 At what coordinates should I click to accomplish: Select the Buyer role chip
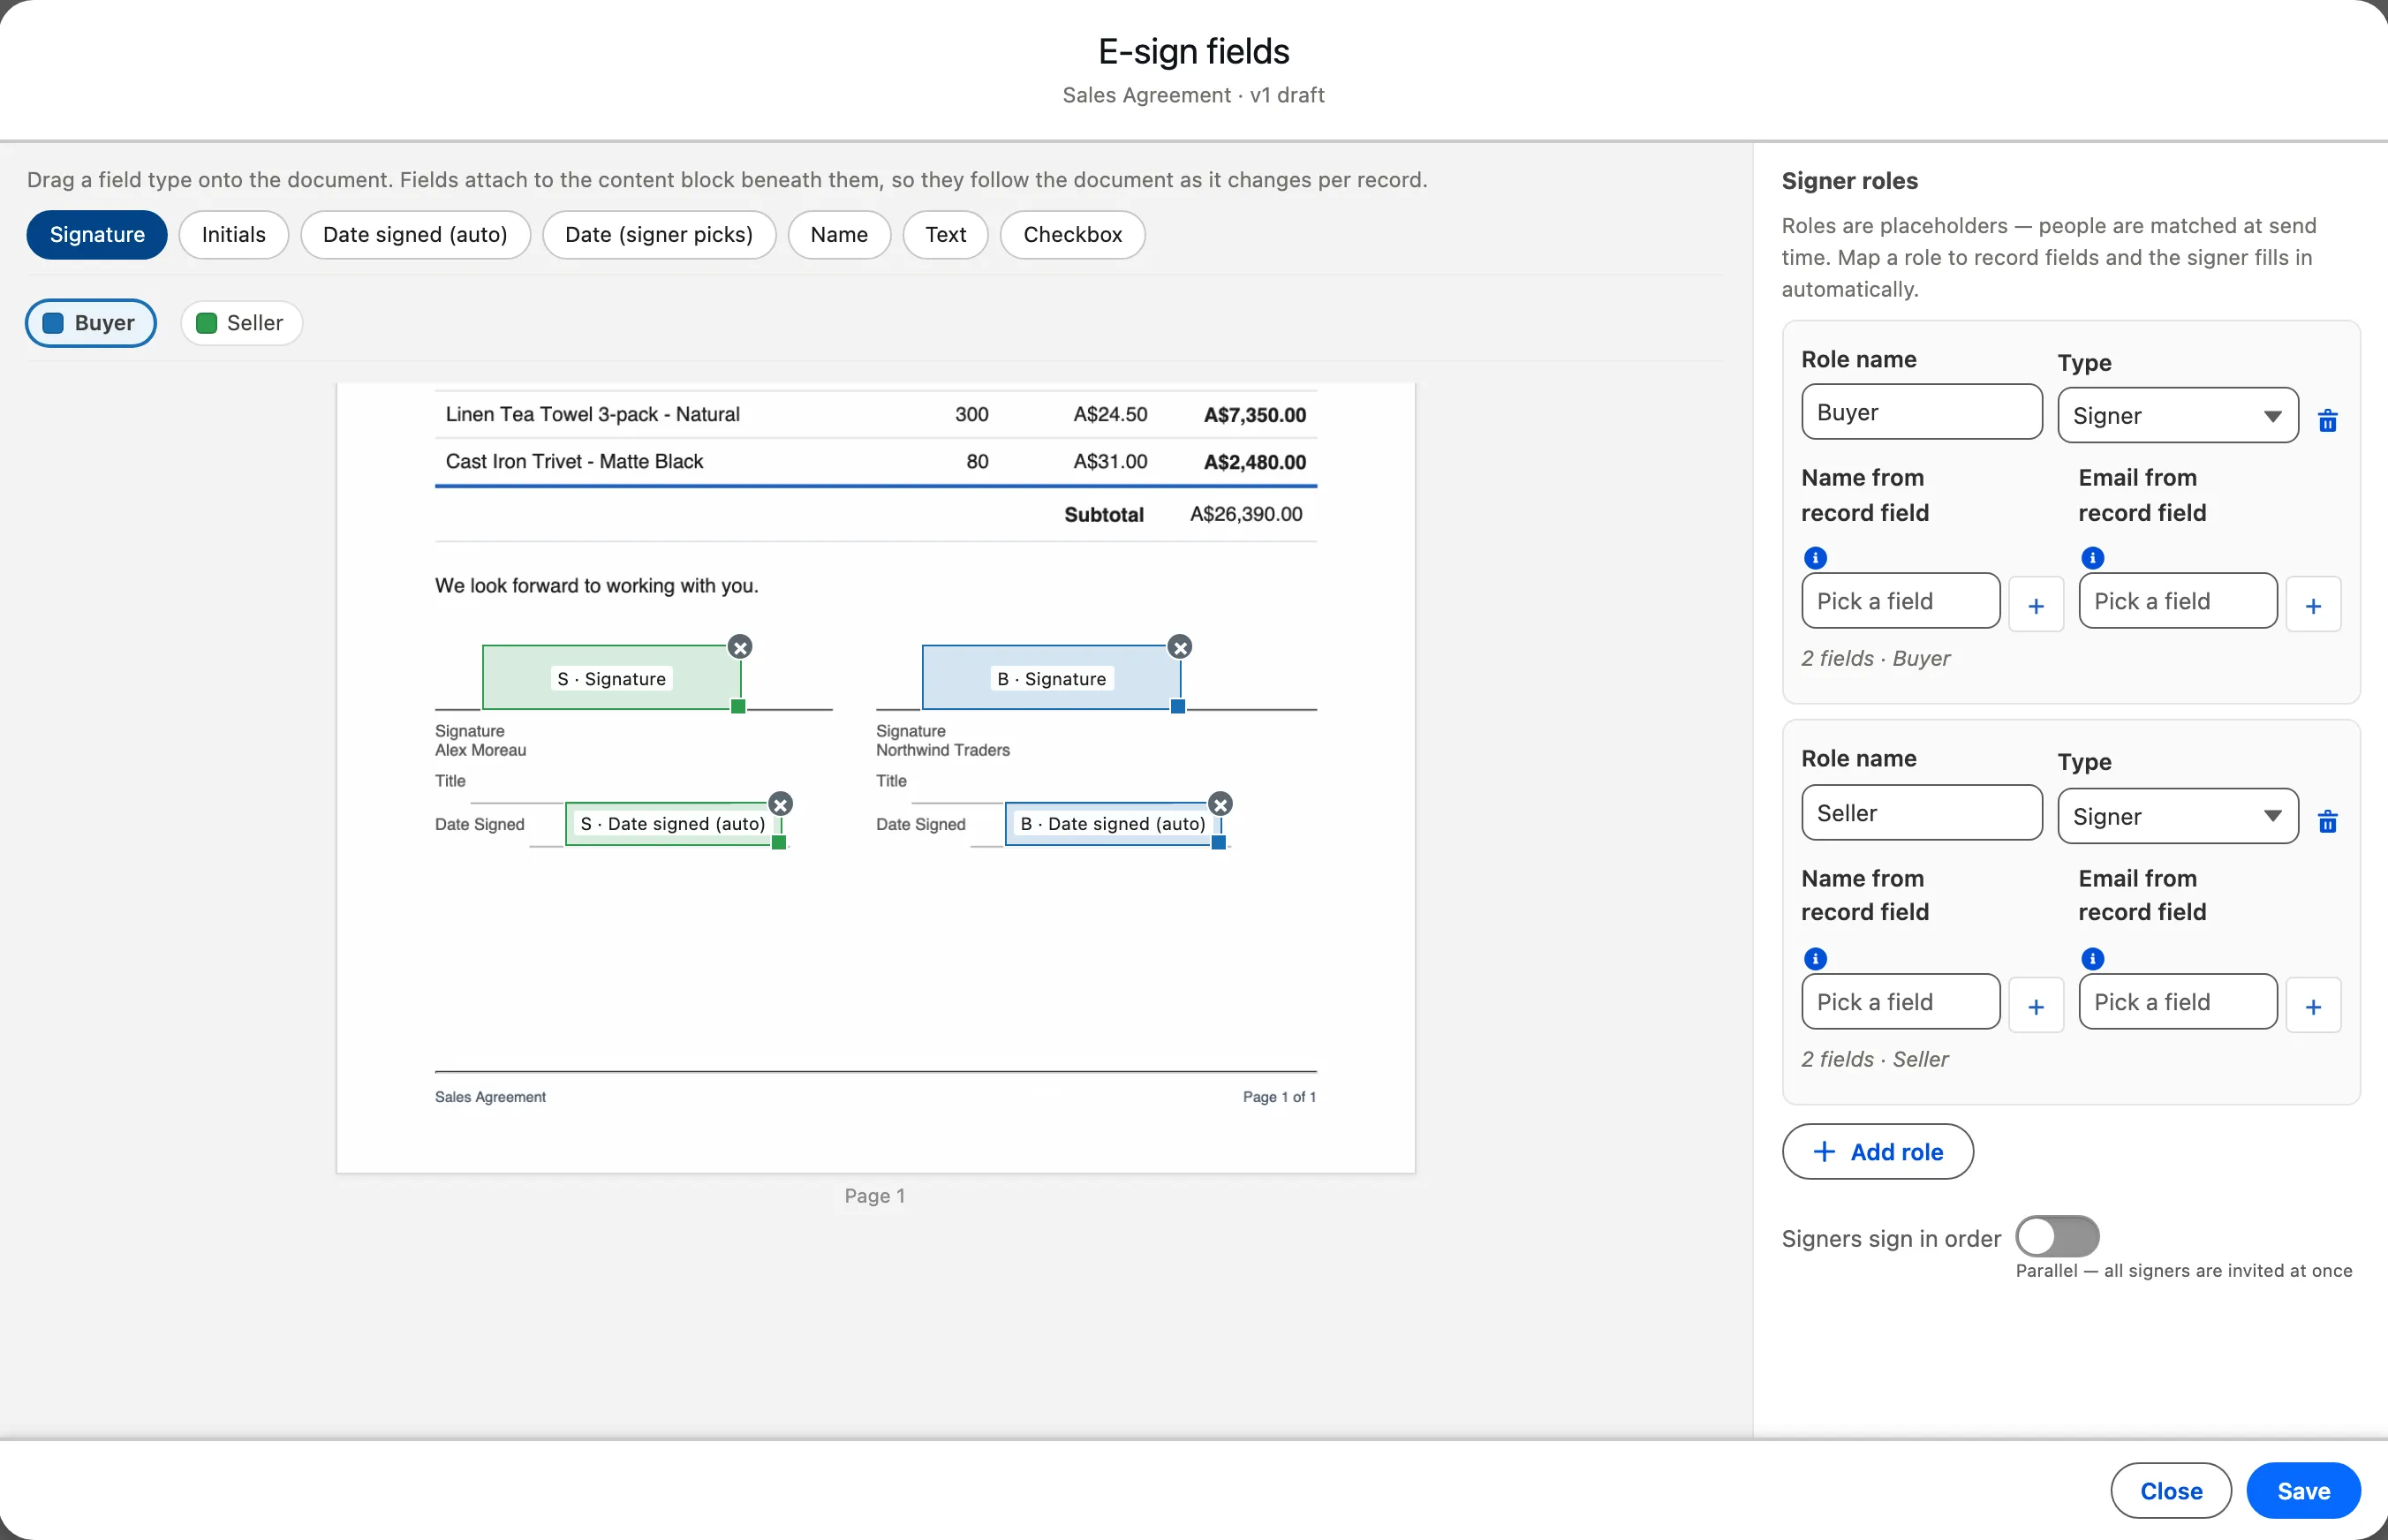coord(90,323)
